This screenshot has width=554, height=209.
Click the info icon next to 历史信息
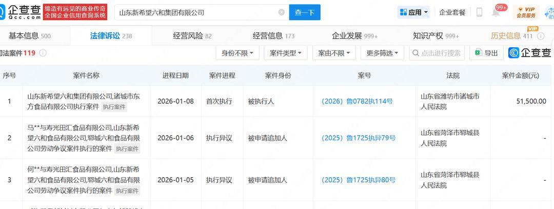(x=541, y=36)
